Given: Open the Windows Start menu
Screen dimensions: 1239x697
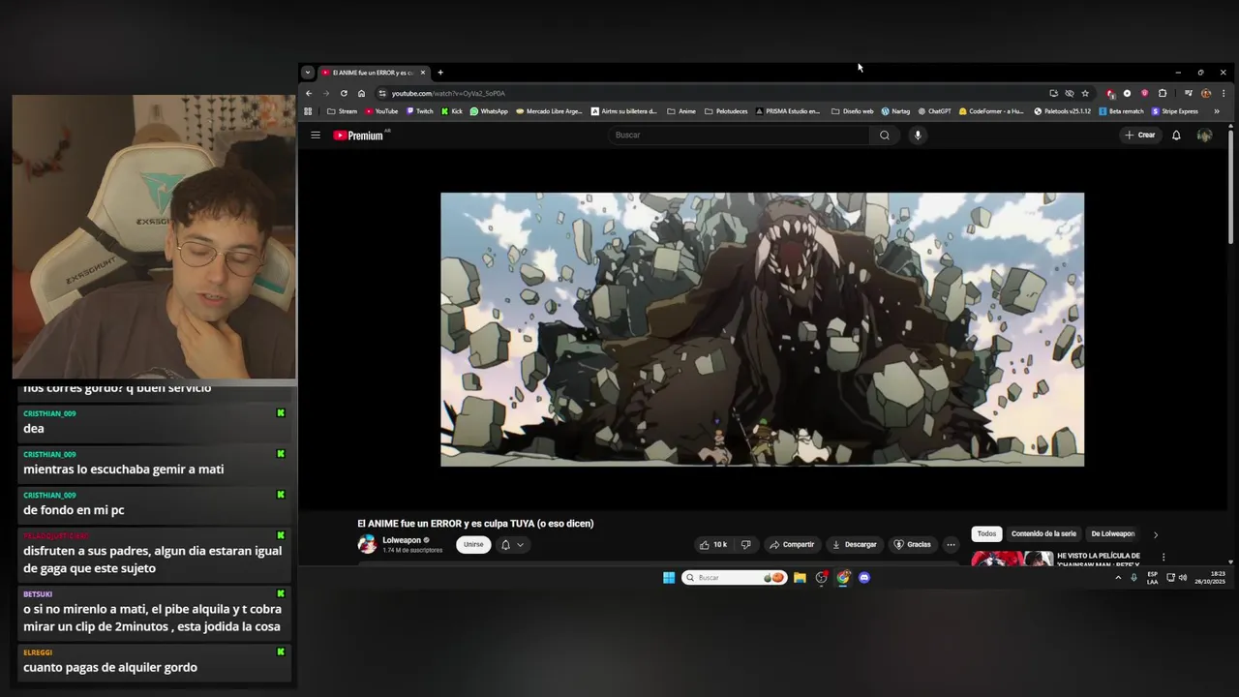Looking at the screenshot, I should click(669, 578).
